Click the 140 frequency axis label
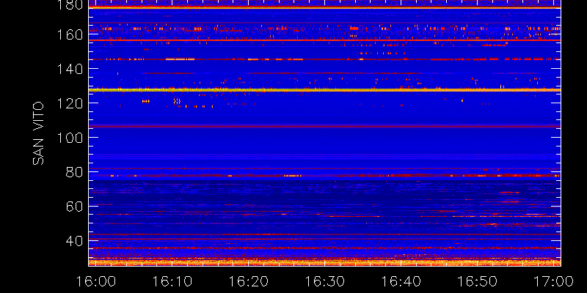The width and height of the screenshot is (587, 293). pos(70,69)
